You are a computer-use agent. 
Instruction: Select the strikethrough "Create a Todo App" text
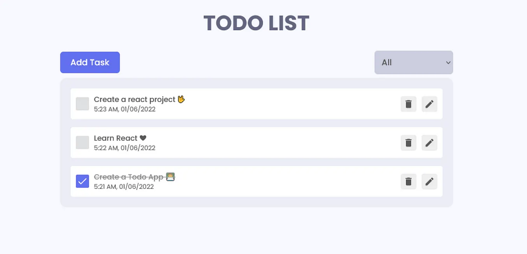point(128,177)
